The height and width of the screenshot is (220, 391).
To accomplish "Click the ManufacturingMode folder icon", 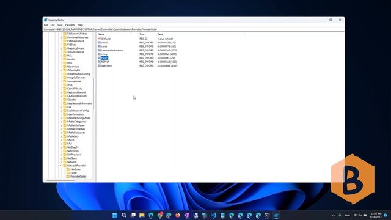I will click(x=65, y=118).
